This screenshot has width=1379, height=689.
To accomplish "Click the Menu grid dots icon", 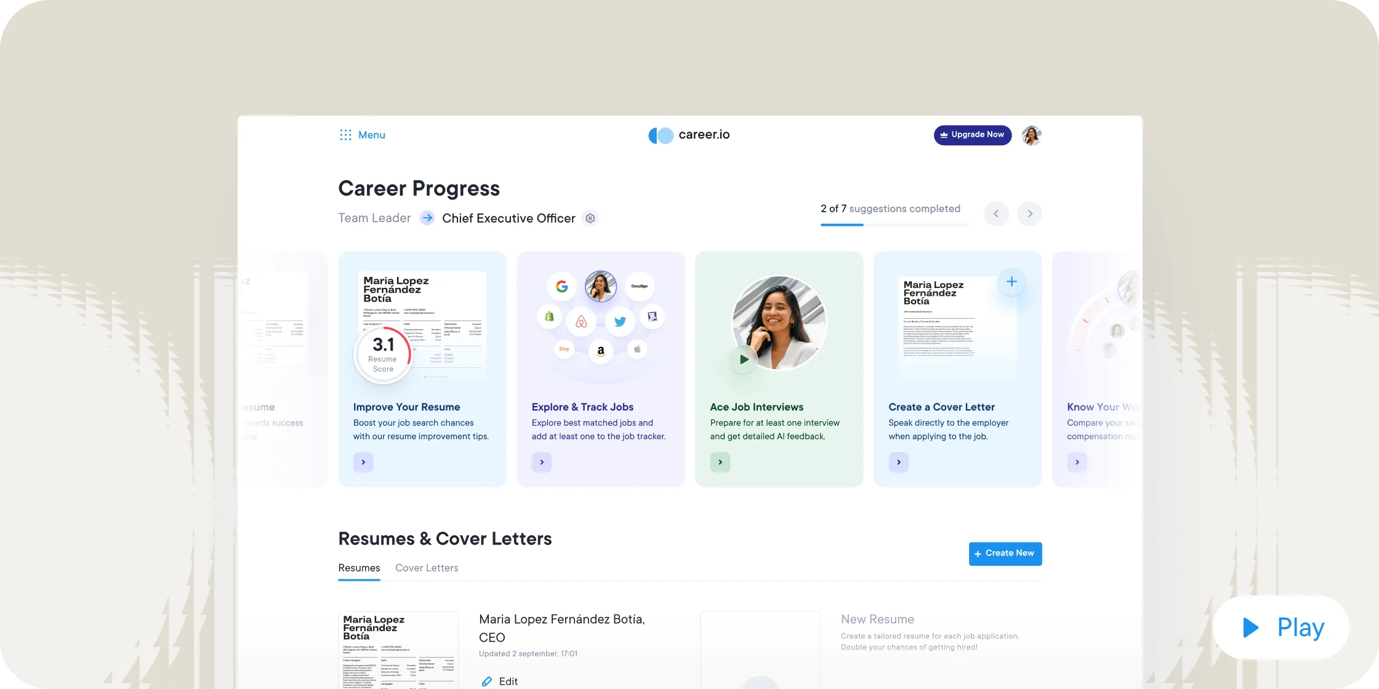I will (x=345, y=135).
